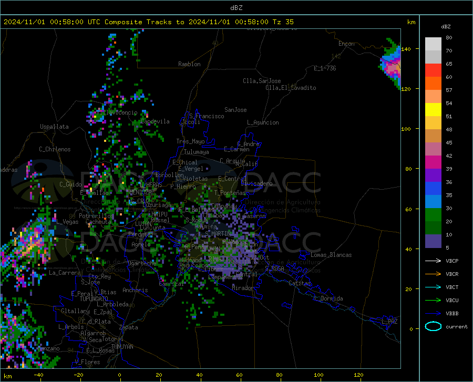Click the 'VBCR' legend label
473x382 pixels.
click(452, 274)
